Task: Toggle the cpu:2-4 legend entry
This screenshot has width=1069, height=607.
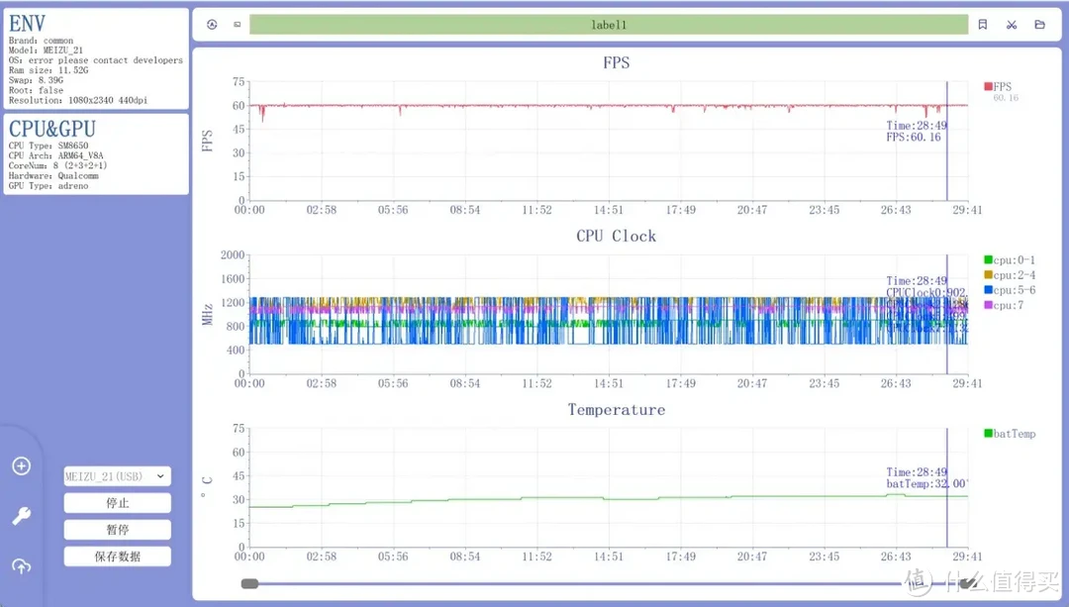Action: (x=1010, y=274)
